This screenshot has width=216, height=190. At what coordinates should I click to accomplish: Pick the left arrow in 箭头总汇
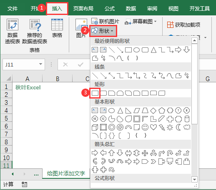click(103, 153)
